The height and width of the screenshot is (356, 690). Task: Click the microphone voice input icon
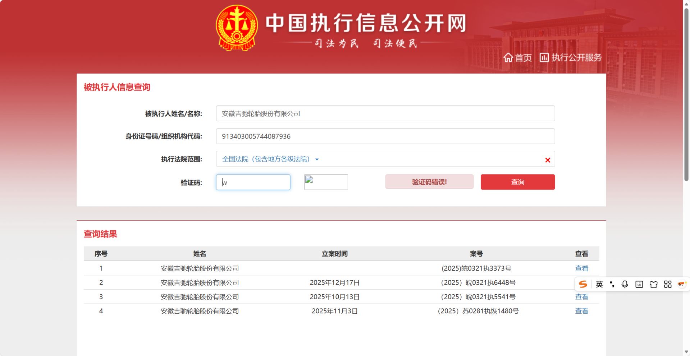(x=625, y=284)
